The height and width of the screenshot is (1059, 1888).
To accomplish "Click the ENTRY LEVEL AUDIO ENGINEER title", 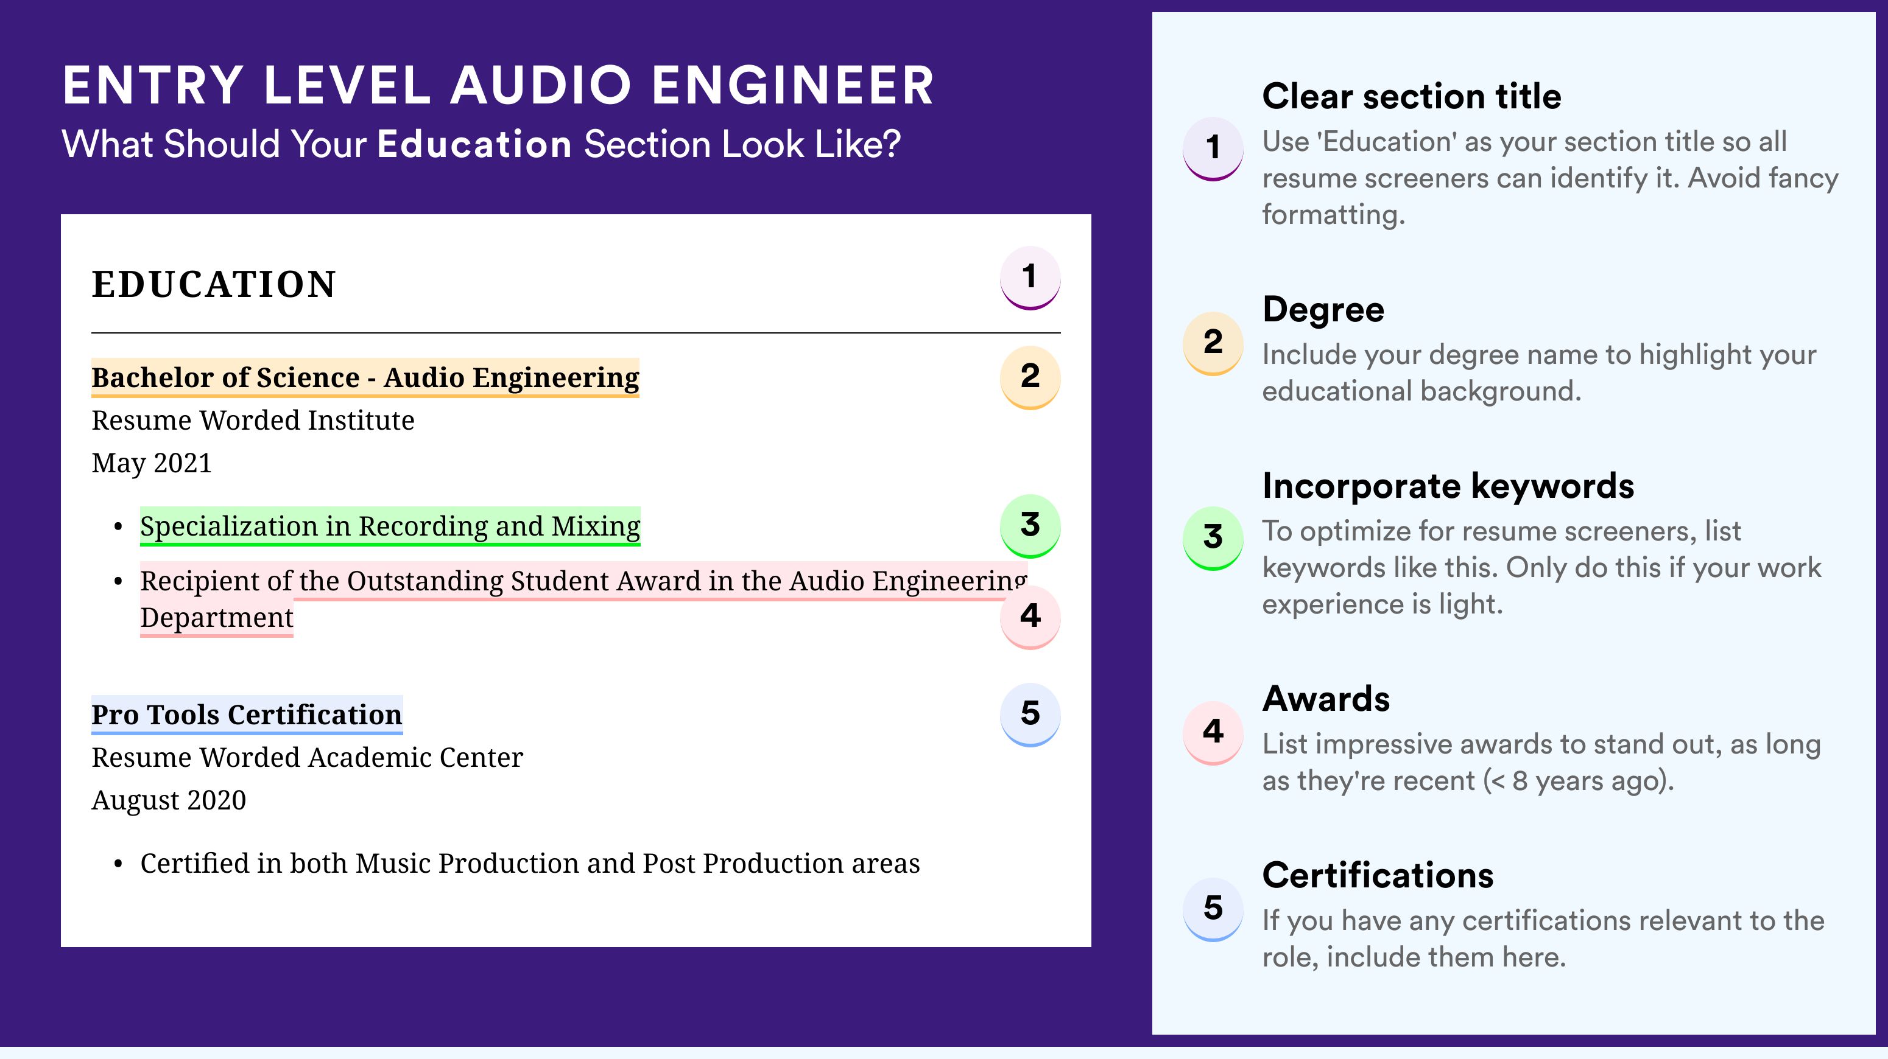I will [x=498, y=85].
